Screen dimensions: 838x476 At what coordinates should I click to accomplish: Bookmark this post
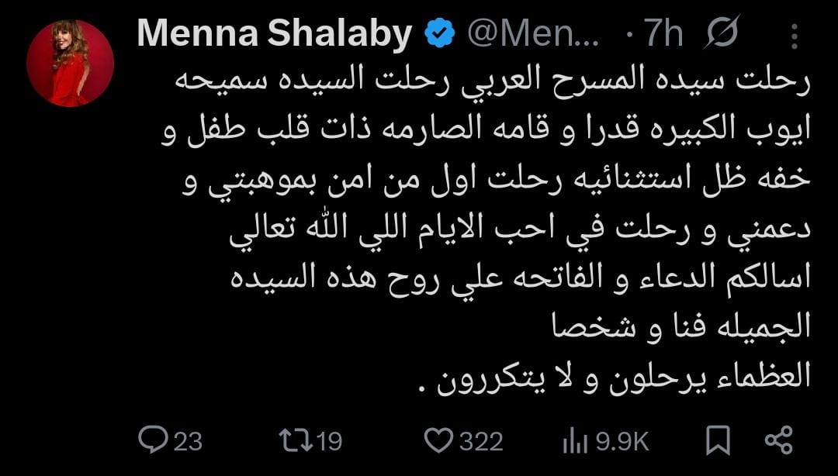718,440
